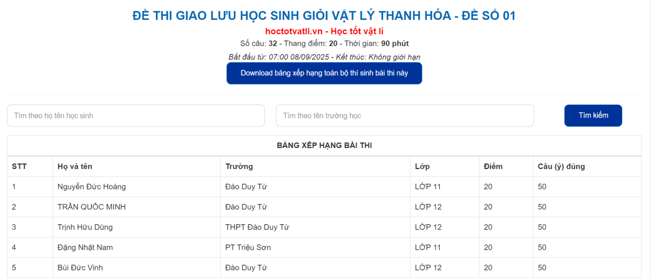The image size is (662, 278).
Task: Select the Bùi Đức Vinh row
Action: pyautogui.click(x=80, y=268)
